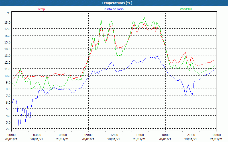Click the 8,0 y-axis value
The image size is (228, 142).
click(8, 89)
